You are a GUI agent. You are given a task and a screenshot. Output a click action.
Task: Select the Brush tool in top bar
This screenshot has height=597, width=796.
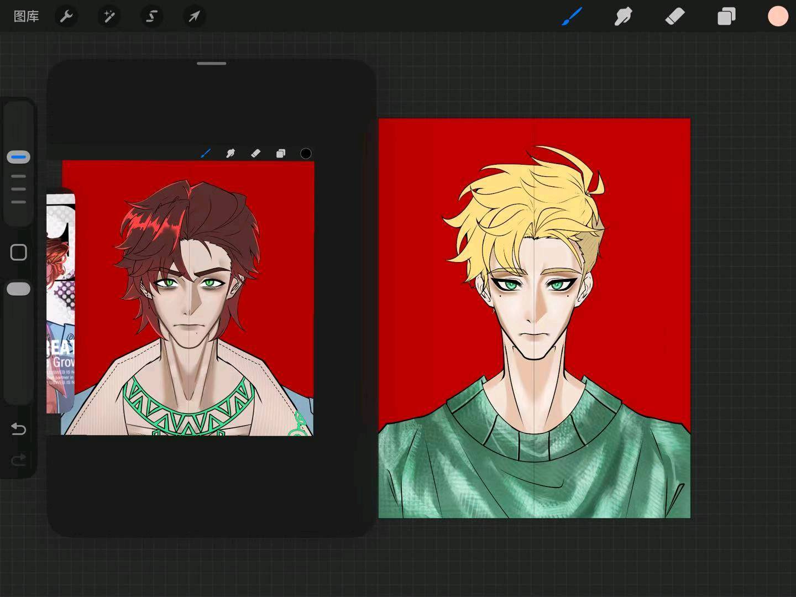pyautogui.click(x=572, y=17)
